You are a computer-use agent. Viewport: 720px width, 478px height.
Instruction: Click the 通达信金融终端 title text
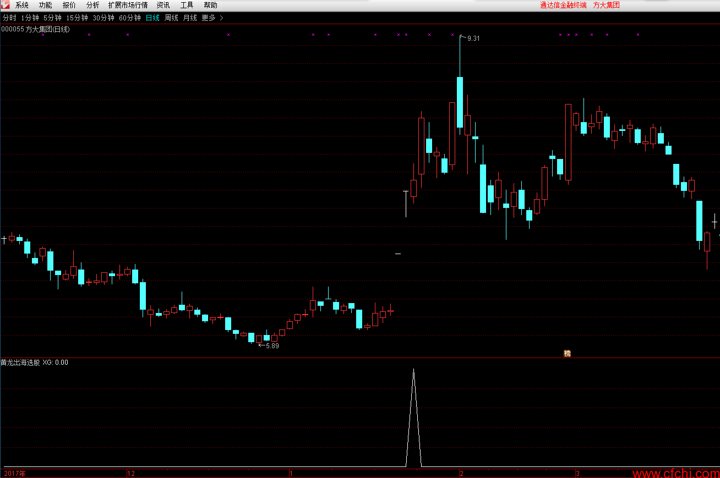563,5
